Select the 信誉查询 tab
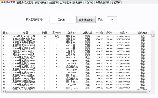 [53, 2]
